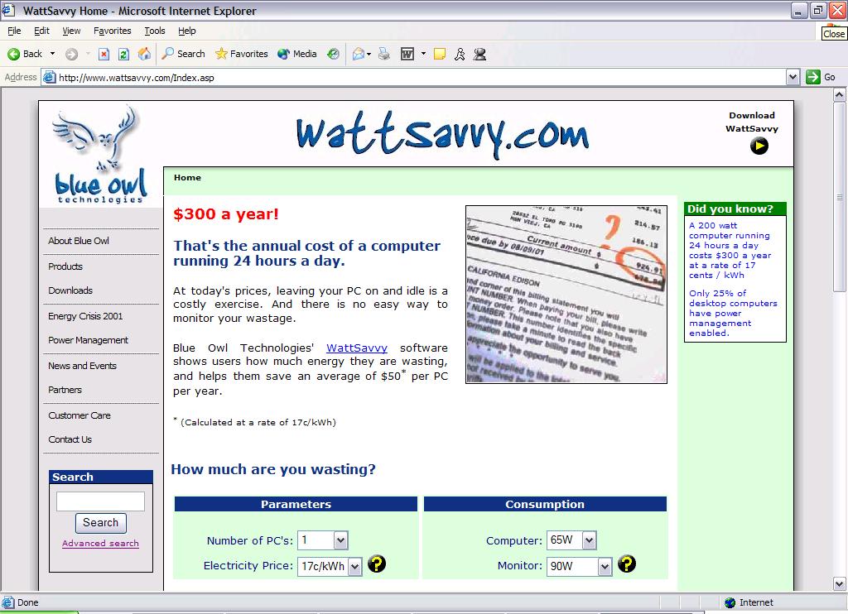Open the Energy Crisis 2001 sidebar link
The height and width of the screenshot is (614, 848).
pyautogui.click(x=85, y=316)
